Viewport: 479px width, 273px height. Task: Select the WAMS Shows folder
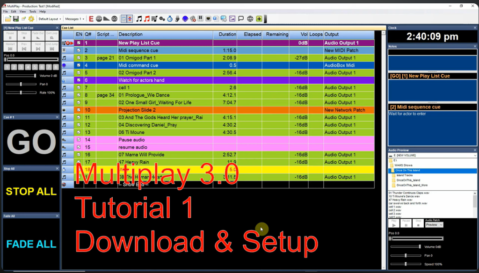coord(403,165)
